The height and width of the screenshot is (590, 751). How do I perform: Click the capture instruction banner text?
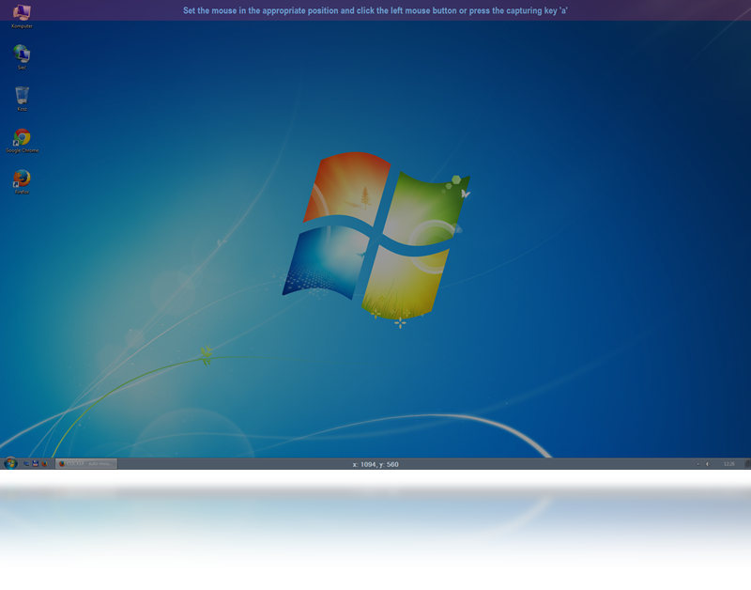375,9
